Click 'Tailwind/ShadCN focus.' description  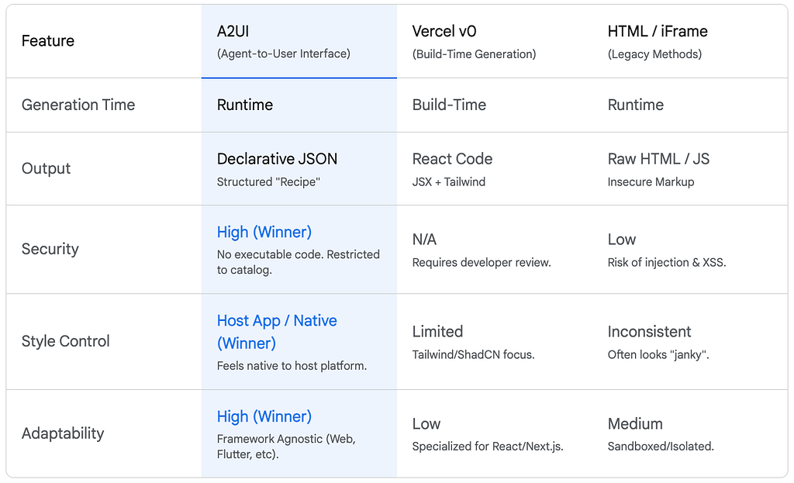coord(474,354)
